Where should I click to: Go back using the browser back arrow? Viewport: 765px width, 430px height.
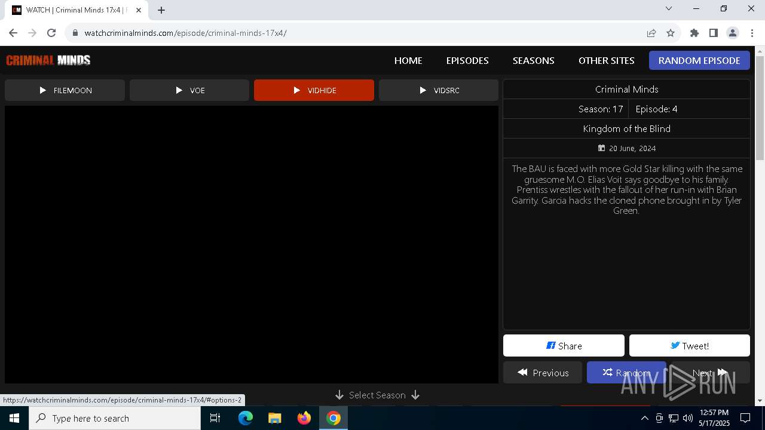(13, 33)
